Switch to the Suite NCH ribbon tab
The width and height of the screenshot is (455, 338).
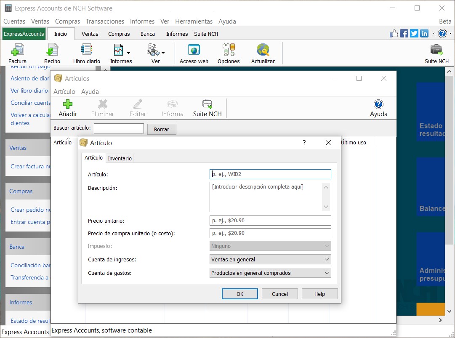pyautogui.click(x=206, y=34)
